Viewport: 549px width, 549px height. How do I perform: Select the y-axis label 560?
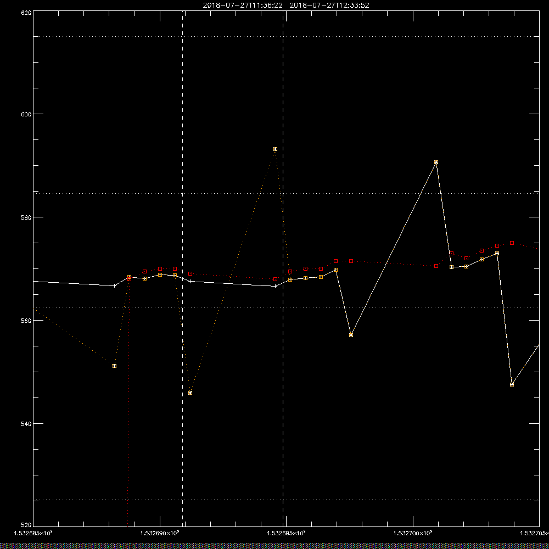pos(26,321)
